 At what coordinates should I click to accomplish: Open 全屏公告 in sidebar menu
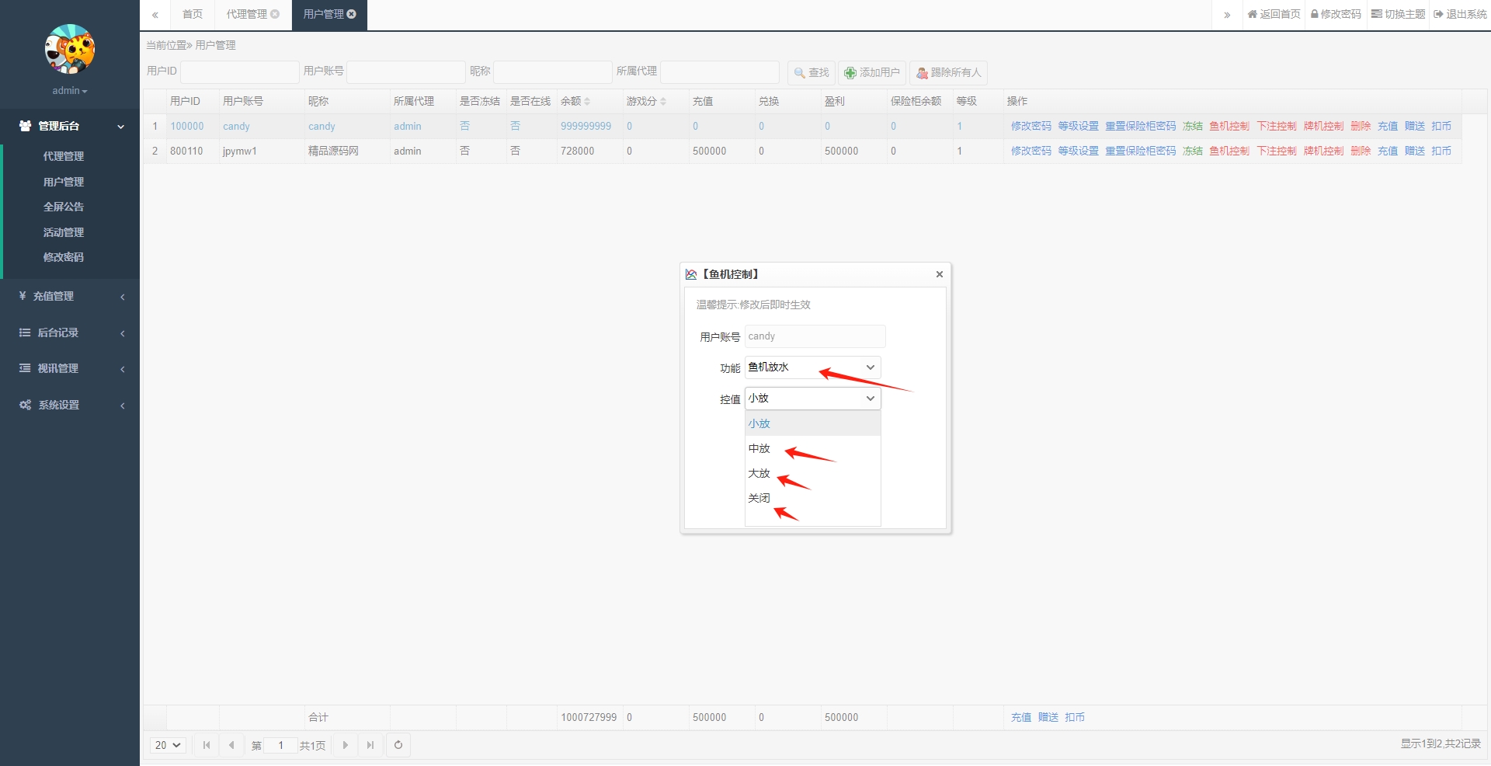pos(64,207)
